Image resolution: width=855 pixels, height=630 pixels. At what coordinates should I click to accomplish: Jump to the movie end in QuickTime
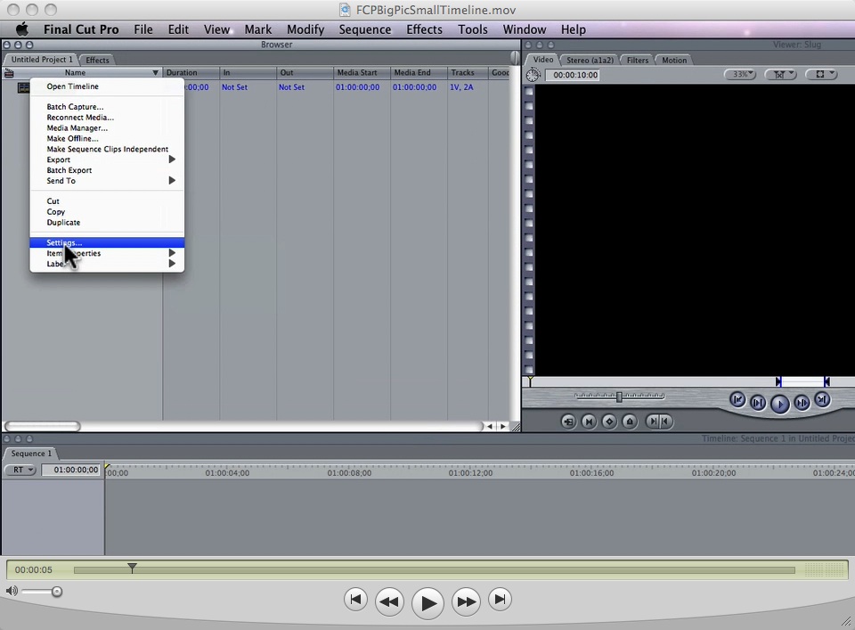click(x=500, y=600)
